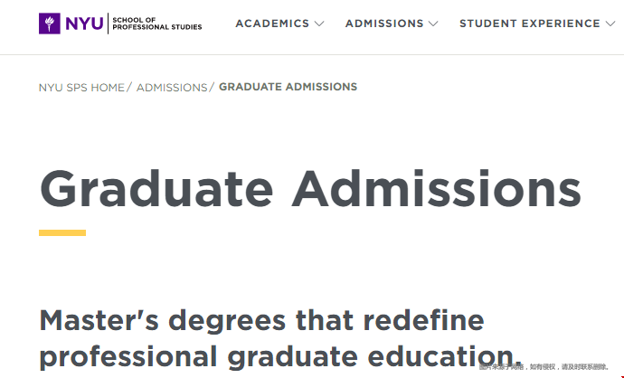Open the Admissions navigation menu

pos(384,24)
